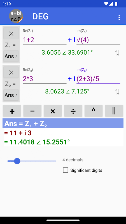Image resolution: width=126 pixels, height=224 pixels.
Task: Select the addition operator button
Action: pyautogui.click(x=12, y=111)
